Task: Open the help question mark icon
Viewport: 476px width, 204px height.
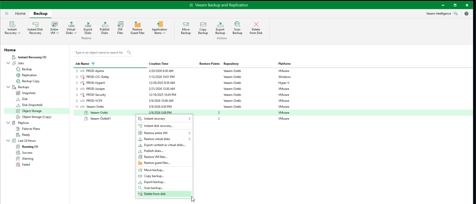Action: 466,14
